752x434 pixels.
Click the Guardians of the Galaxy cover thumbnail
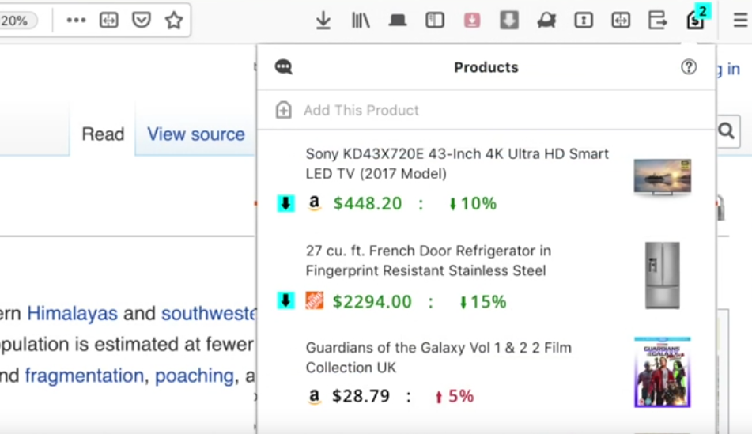point(662,372)
